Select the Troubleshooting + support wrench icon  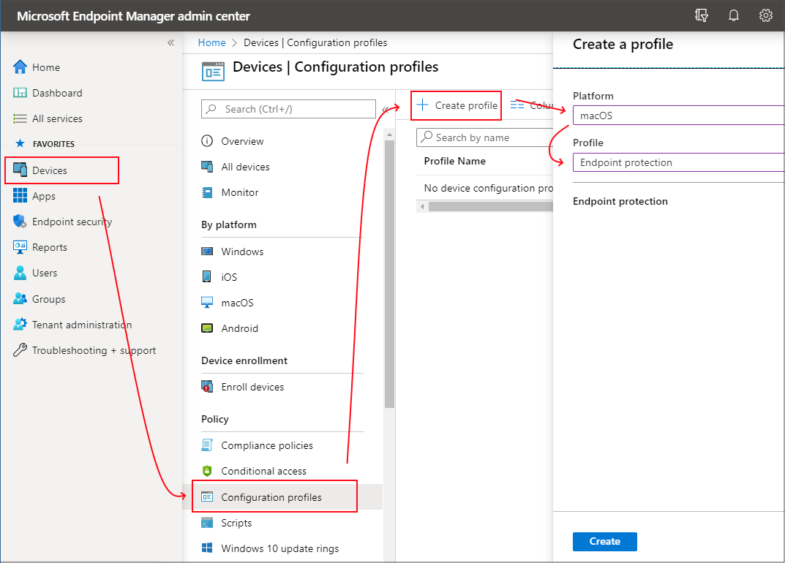[x=20, y=349]
